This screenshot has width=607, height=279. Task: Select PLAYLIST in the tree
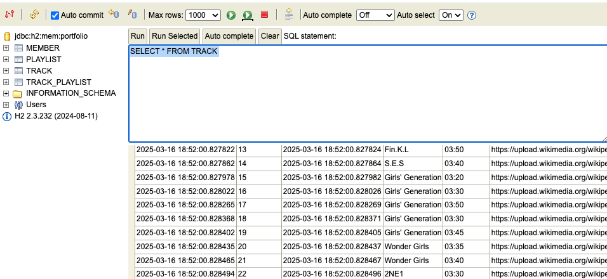[x=44, y=60]
